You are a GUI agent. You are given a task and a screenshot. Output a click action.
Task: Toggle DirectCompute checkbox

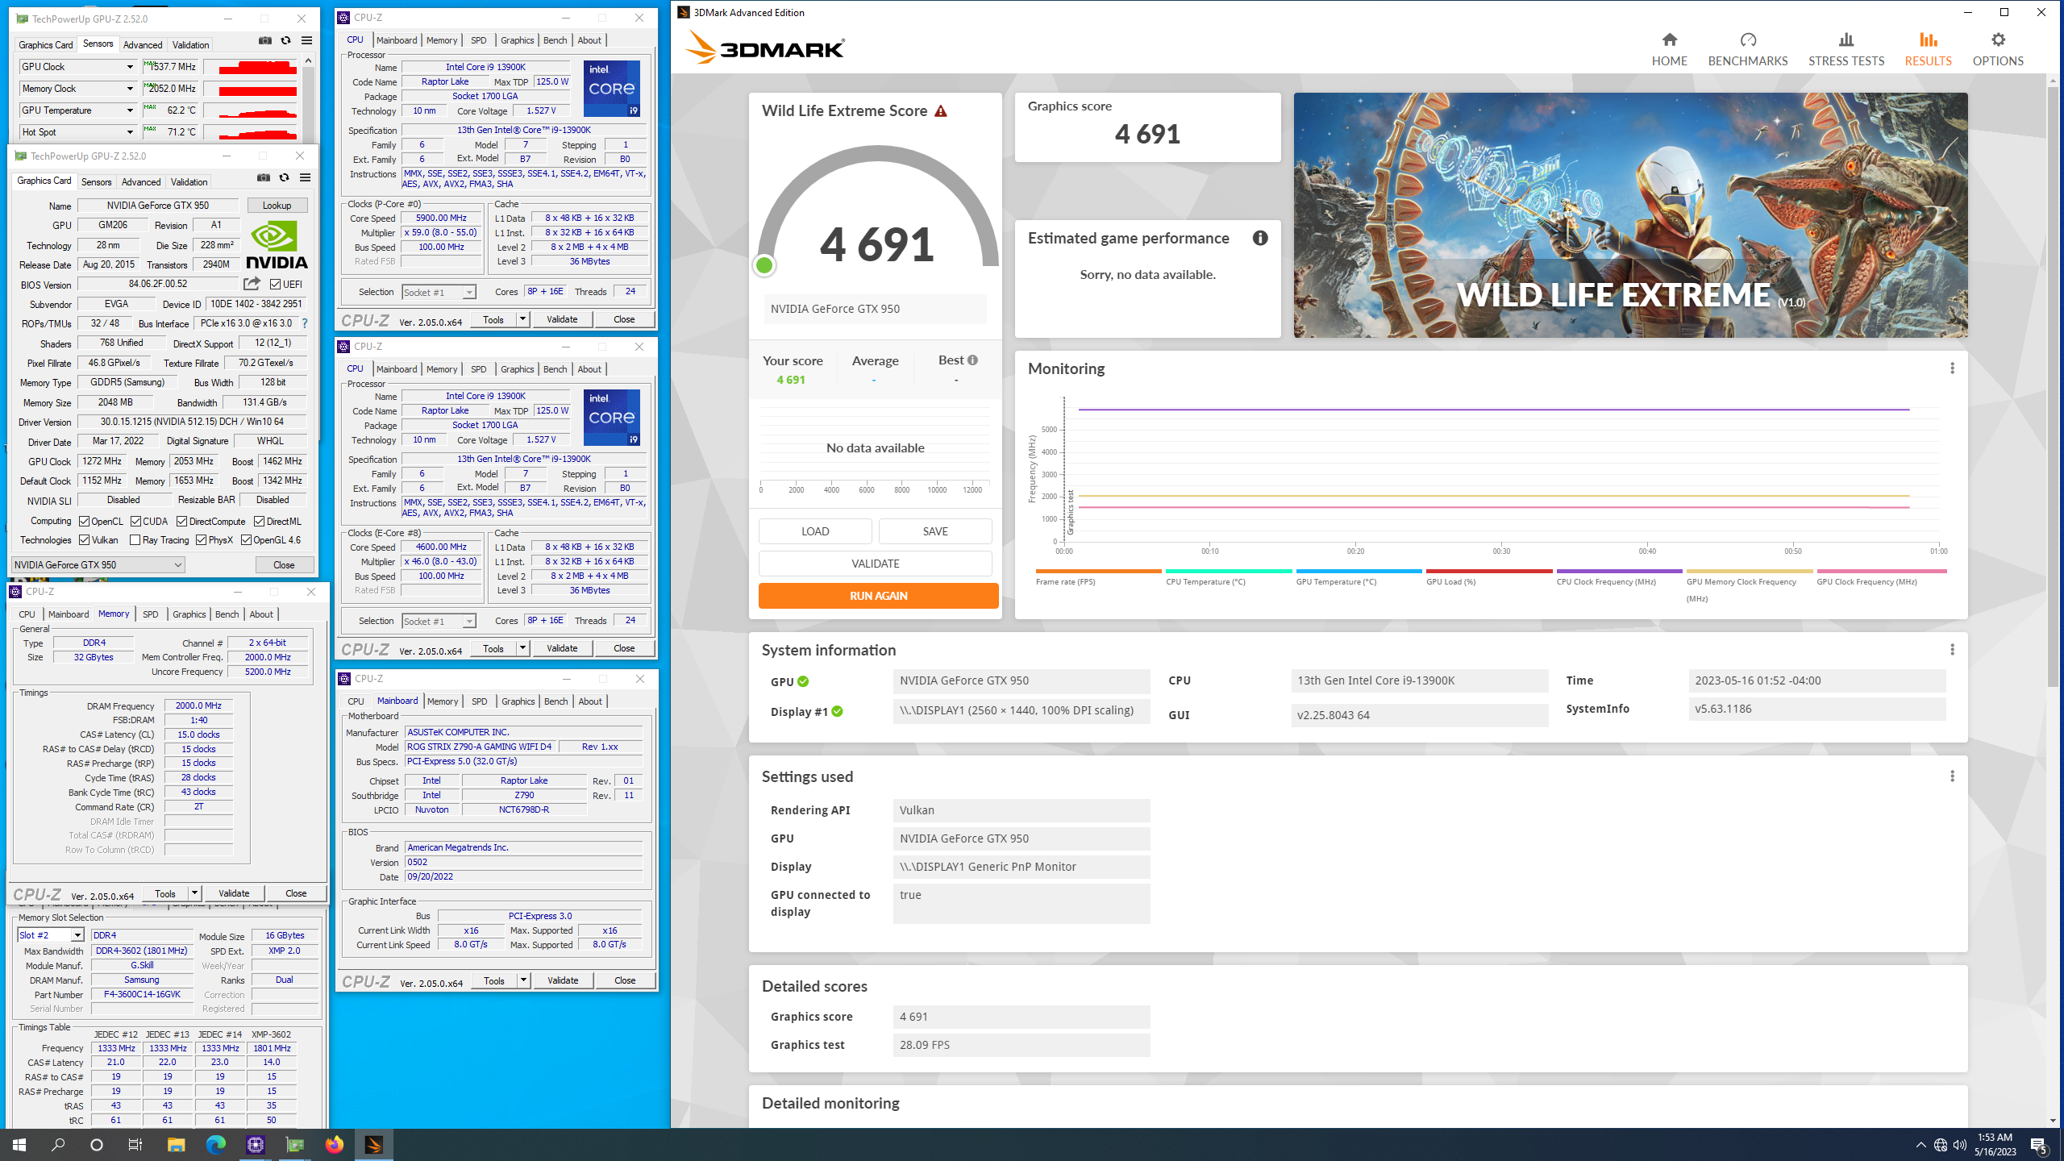click(181, 522)
